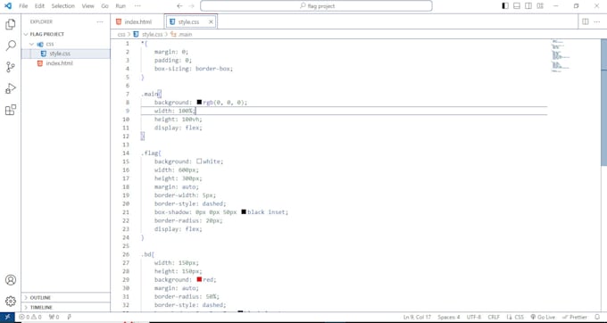Click the black box-shadow color swatch
This screenshot has height=323, width=607.
point(244,212)
